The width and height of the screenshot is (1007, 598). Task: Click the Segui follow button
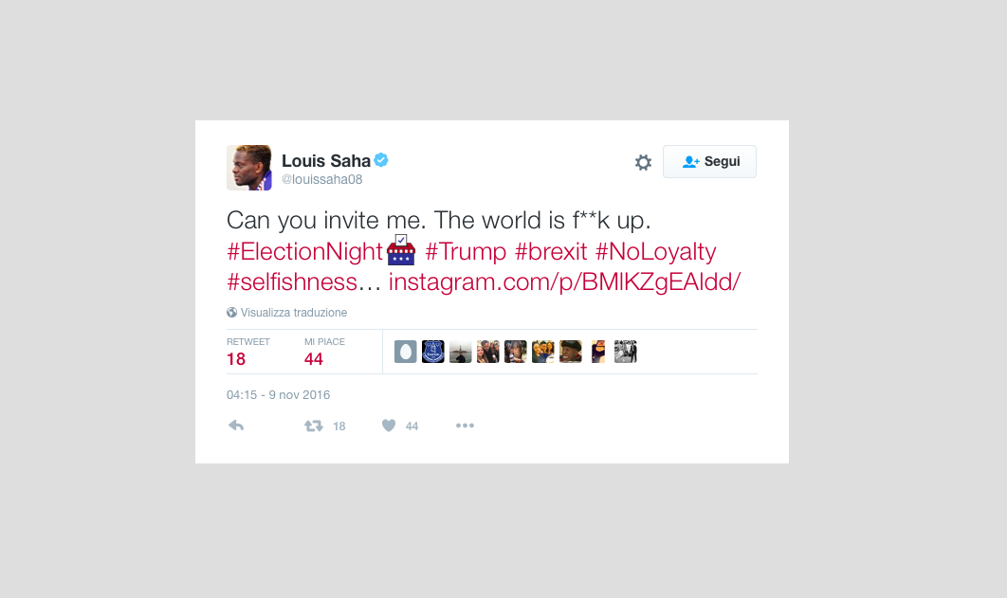[x=709, y=162]
